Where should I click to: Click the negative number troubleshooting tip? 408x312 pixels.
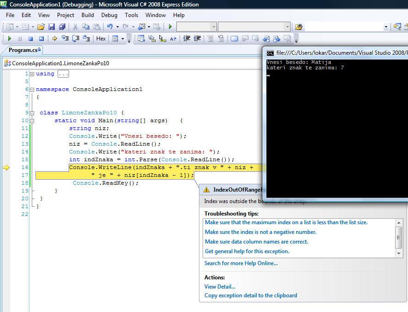261,232
